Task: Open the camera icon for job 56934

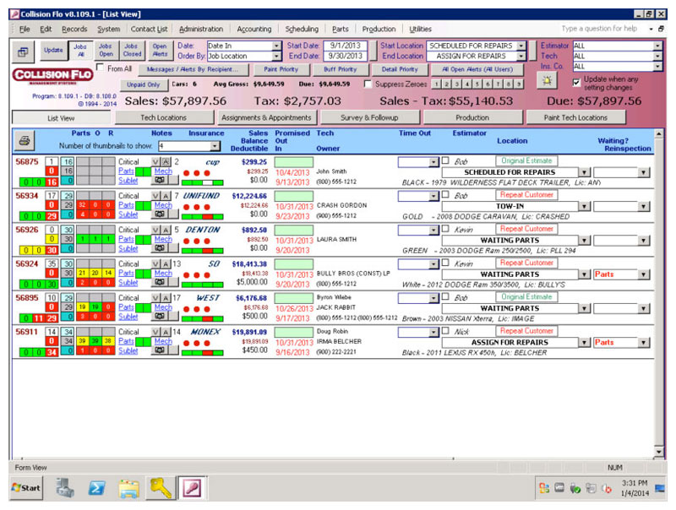Action: pos(160,214)
